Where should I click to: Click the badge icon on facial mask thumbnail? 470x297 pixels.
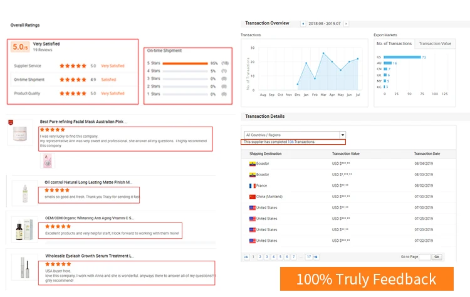11,122
